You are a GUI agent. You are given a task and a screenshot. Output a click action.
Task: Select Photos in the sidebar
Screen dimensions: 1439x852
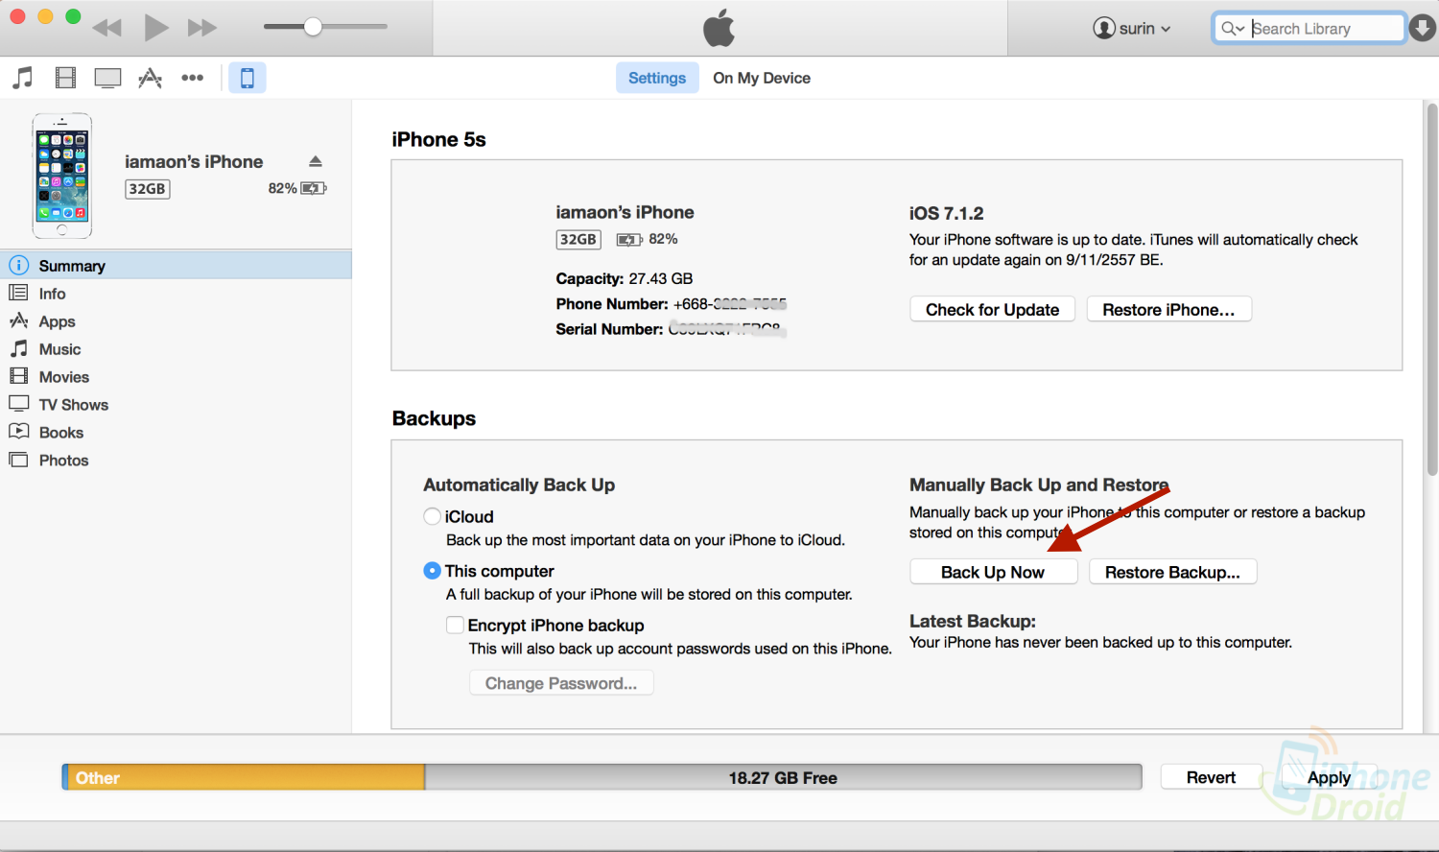[176, 461]
